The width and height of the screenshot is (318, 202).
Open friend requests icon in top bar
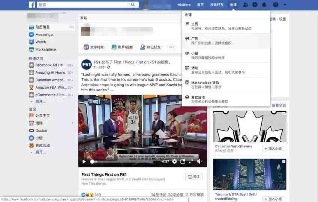point(245,4)
